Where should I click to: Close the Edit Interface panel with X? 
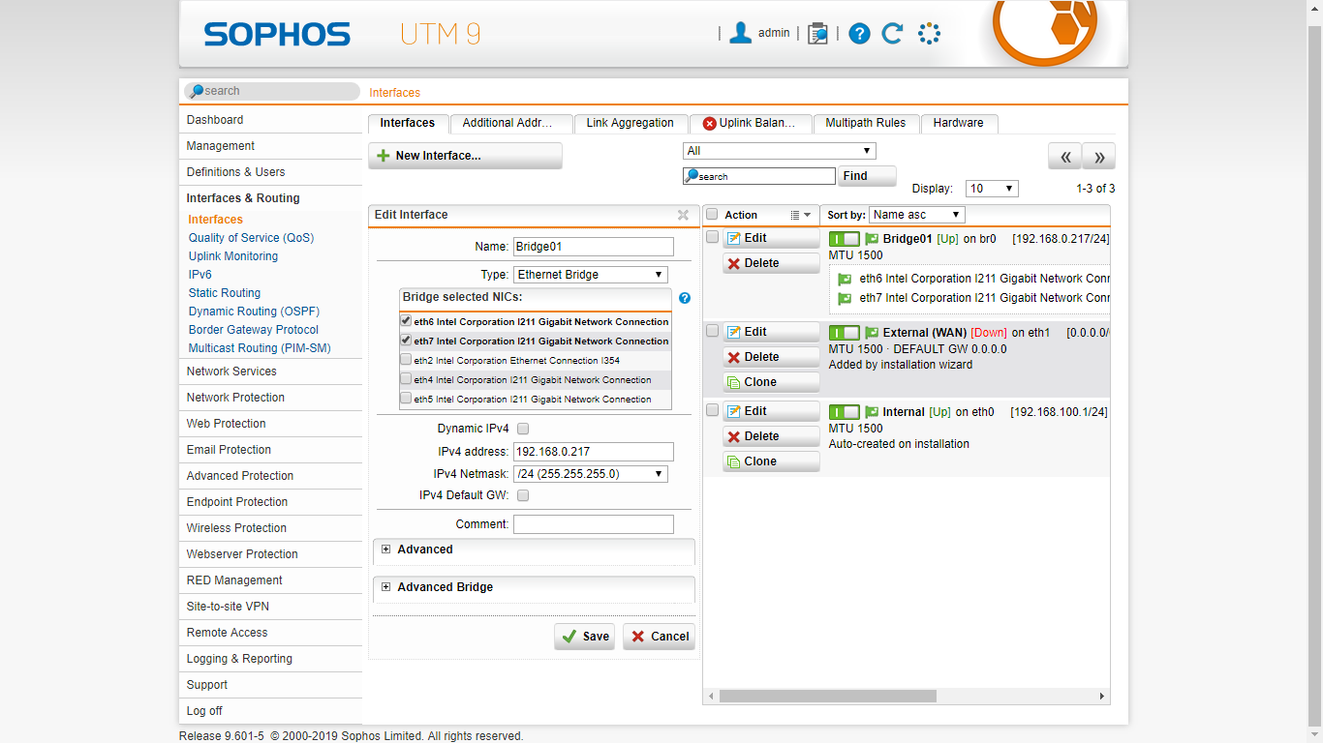tap(683, 215)
